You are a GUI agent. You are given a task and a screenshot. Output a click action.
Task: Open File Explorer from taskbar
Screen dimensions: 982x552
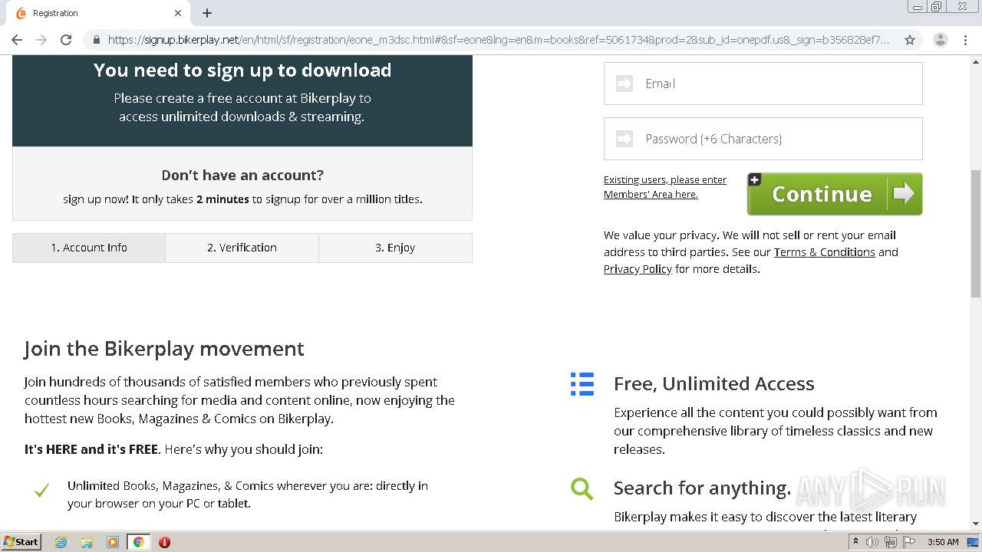click(x=87, y=542)
